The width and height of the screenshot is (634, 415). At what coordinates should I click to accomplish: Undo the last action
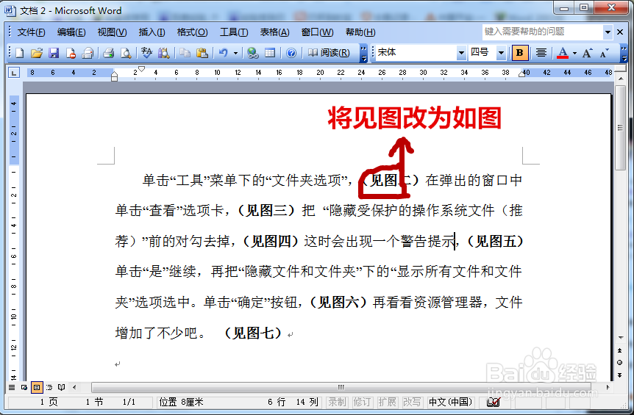tap(223, 53)
